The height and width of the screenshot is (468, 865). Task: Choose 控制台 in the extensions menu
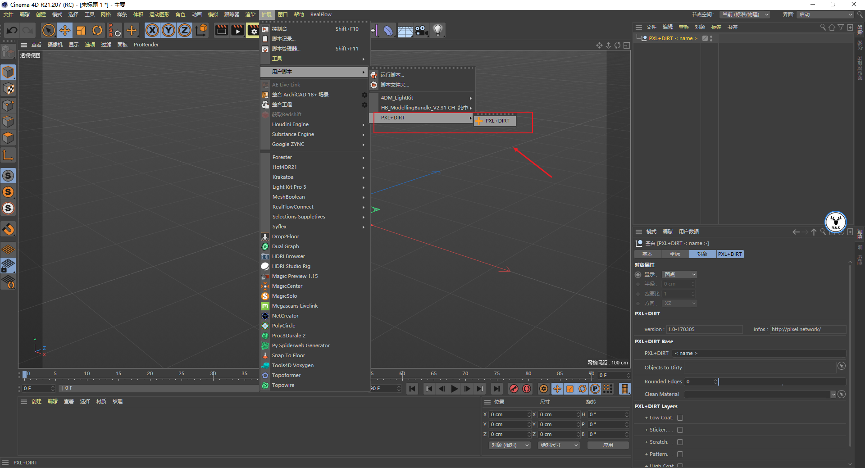(314, 29)
